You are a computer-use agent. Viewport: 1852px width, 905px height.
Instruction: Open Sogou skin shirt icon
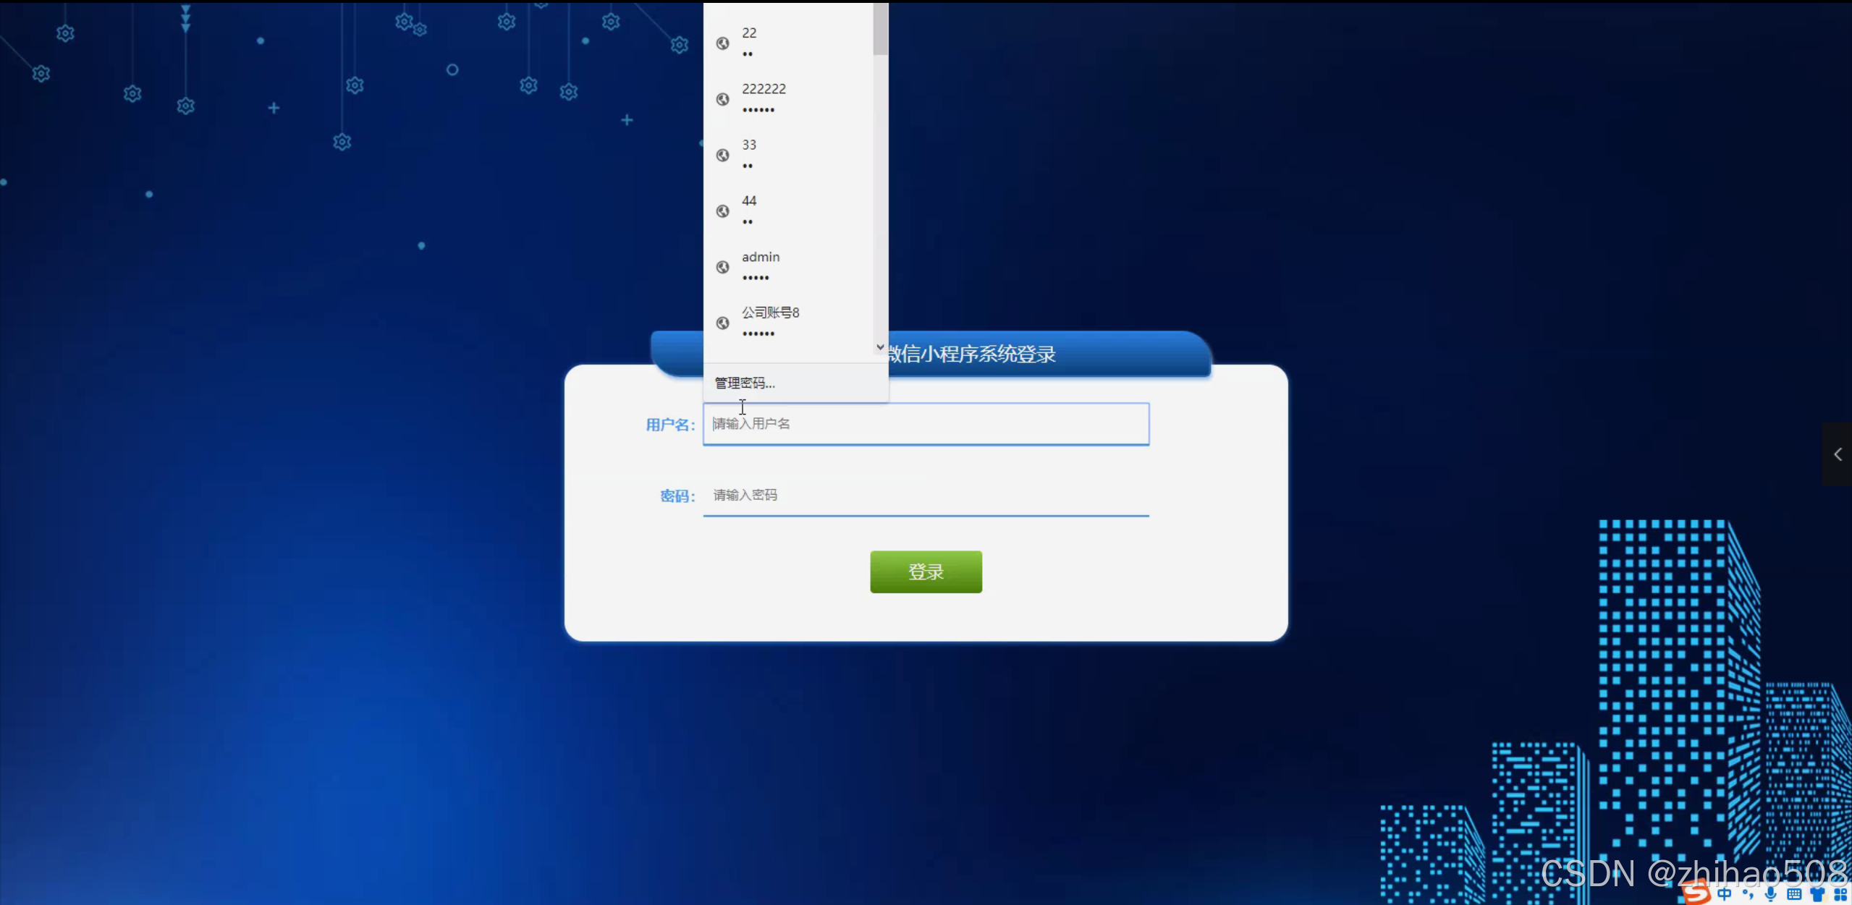point(1817,895)
